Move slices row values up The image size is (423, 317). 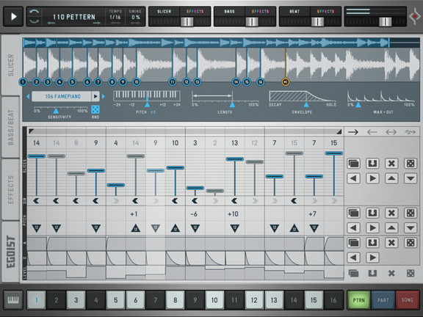coord(391,178)
